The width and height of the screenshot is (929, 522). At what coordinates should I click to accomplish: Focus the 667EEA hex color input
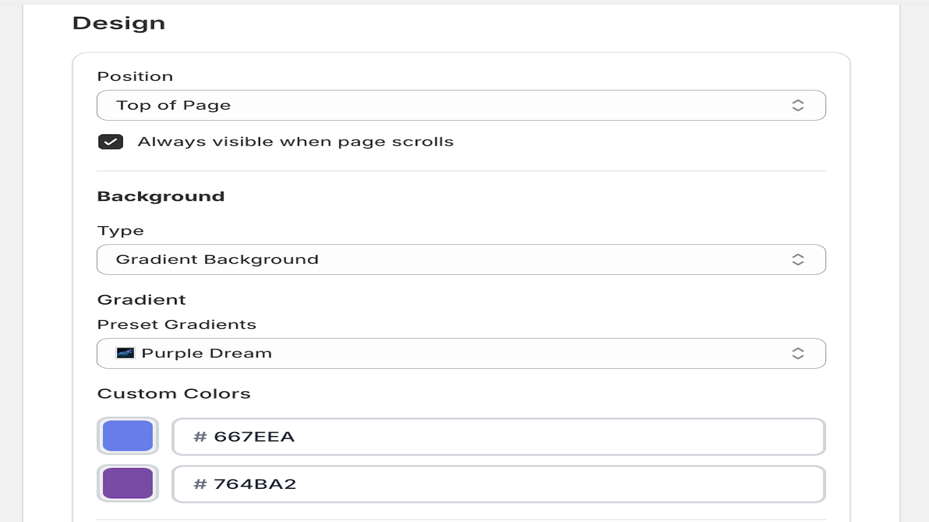(511, 437)
